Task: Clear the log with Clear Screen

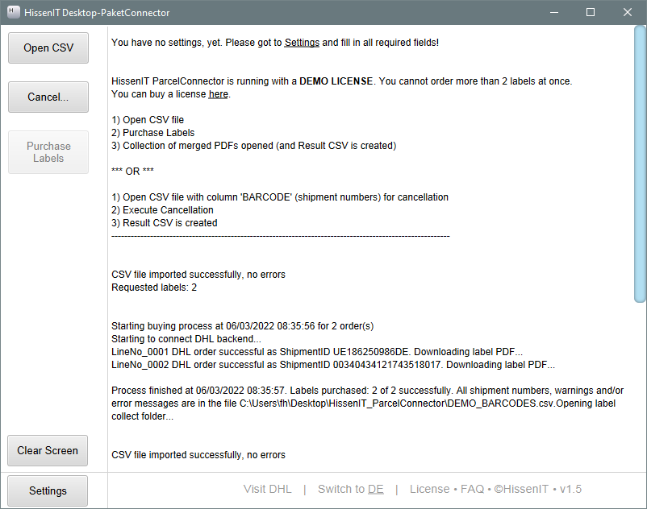Action: pyautogui.click(x=48, y=450)
